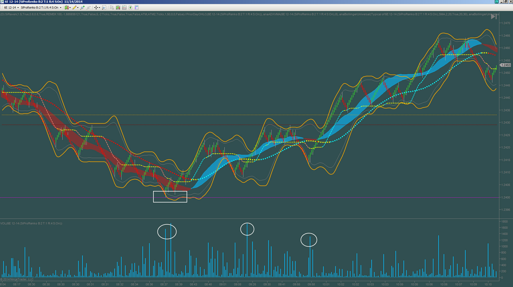Viewport: 513px width, 287px height.
Task: Click the 600 volume axis label
Action: 504,259
